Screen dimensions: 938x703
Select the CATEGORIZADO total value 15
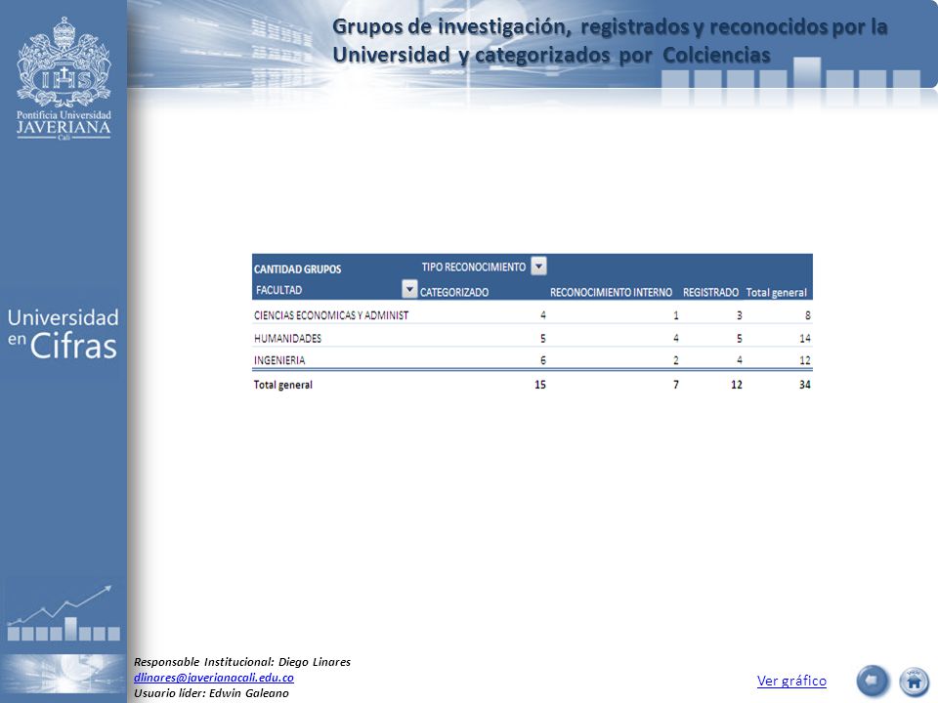tap(540, 385)
